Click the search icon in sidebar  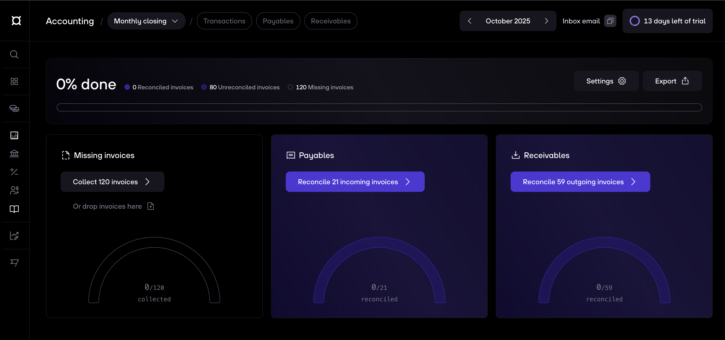tap(14, 54)
